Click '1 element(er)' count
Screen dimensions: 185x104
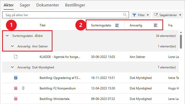click(x=167, y=46)
